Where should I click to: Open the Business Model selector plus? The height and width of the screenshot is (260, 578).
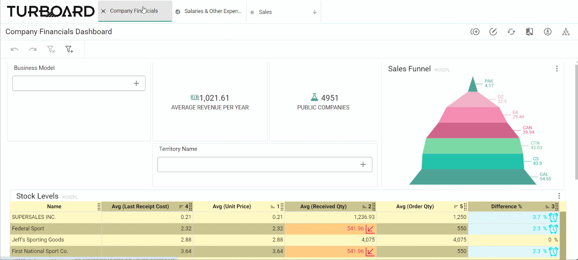click(136, 83)
